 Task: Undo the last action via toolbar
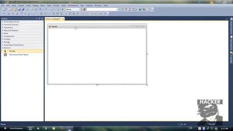[x=40, y=9]
